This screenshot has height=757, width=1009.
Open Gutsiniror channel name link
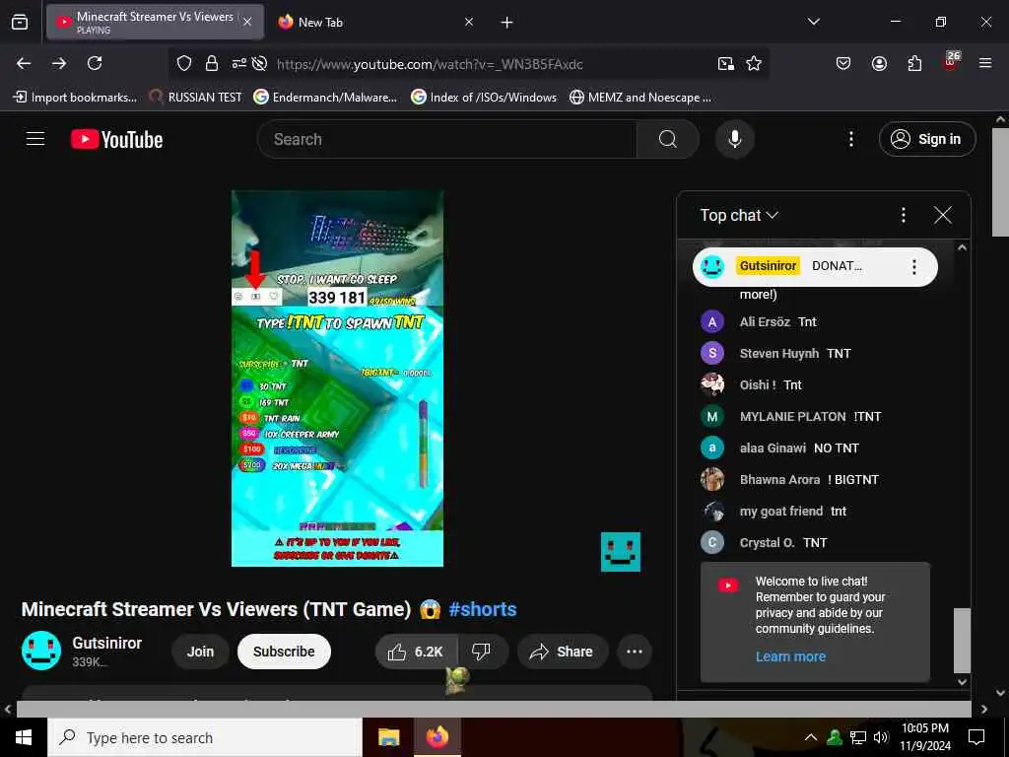tap(106, 643)
